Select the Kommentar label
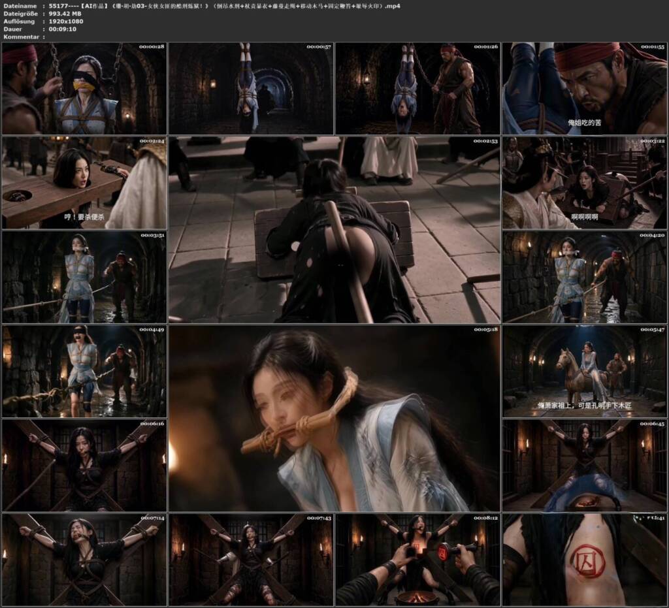This screenshot has height=608, width=669. 22,37
